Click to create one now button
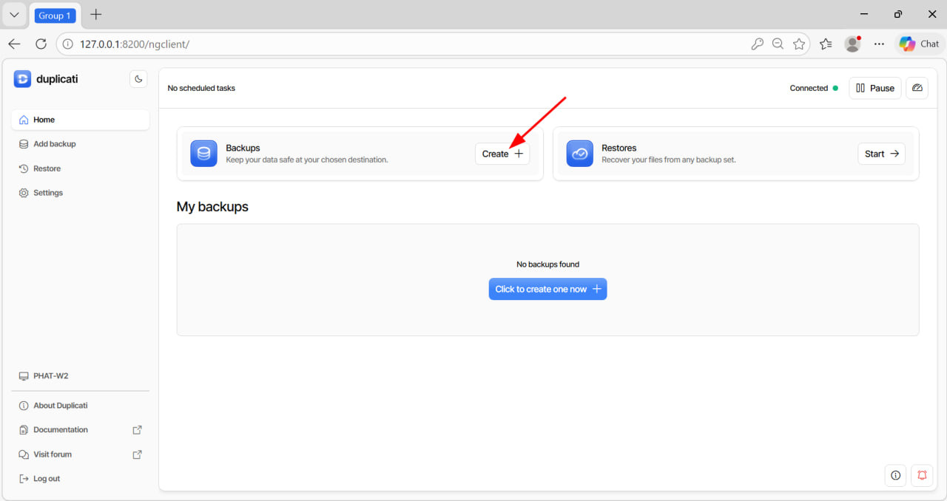947x501 pixels. (547, 289)
